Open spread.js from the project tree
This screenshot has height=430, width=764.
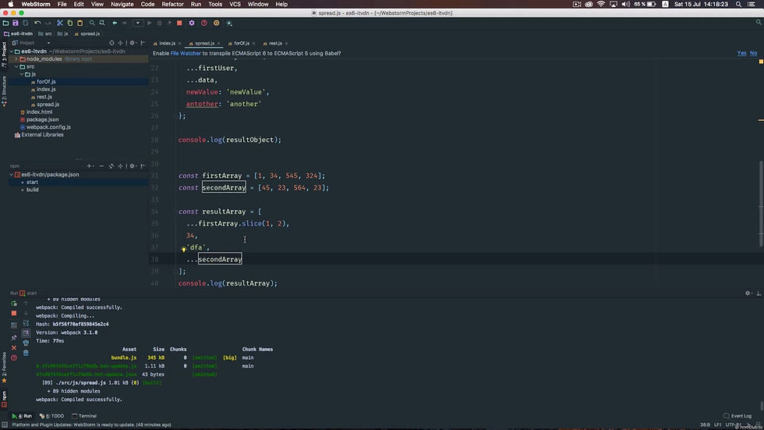(x=48, y=105)
